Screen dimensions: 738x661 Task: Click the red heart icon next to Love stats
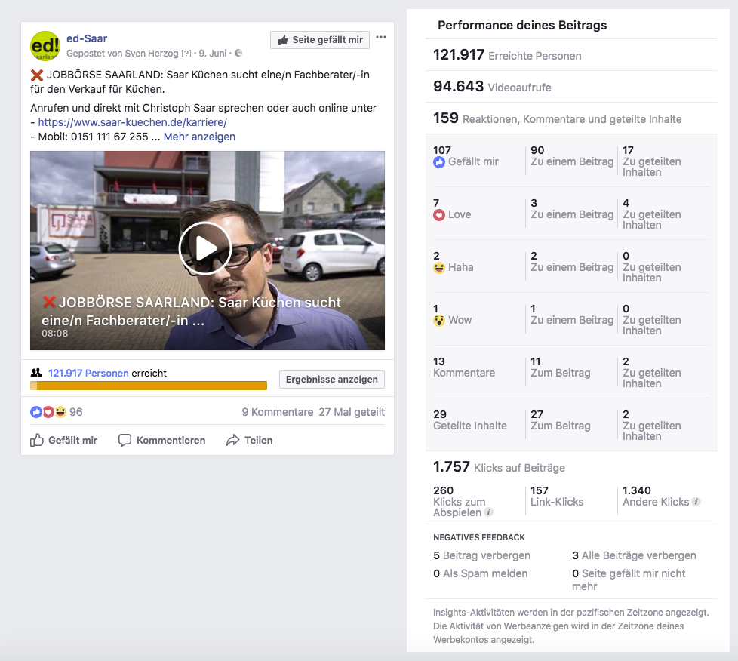click(439, 215)
